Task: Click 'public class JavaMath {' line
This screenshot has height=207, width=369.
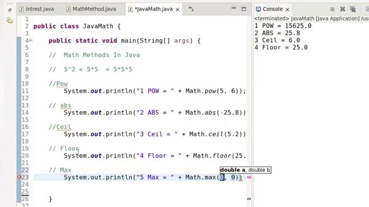Action: [x=77, y=26]
